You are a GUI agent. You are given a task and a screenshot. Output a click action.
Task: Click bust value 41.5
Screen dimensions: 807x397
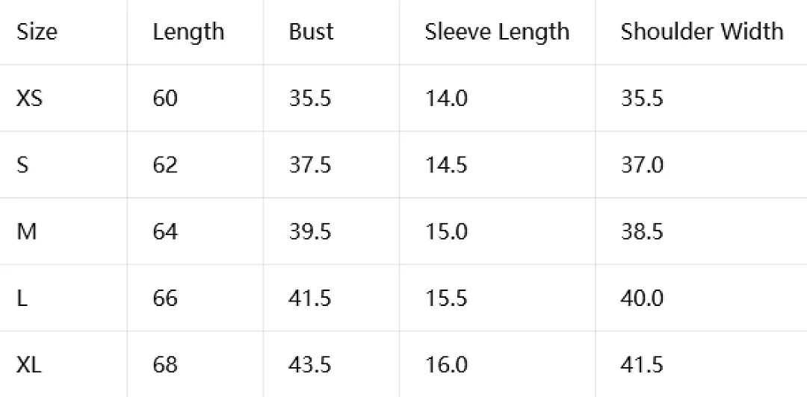(x=310, y=298)
